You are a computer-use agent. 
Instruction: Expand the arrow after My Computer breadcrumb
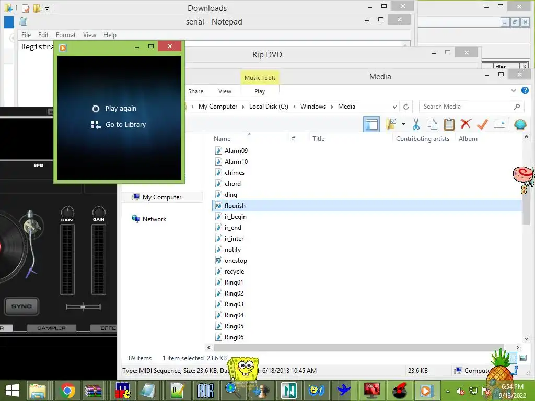243,107
